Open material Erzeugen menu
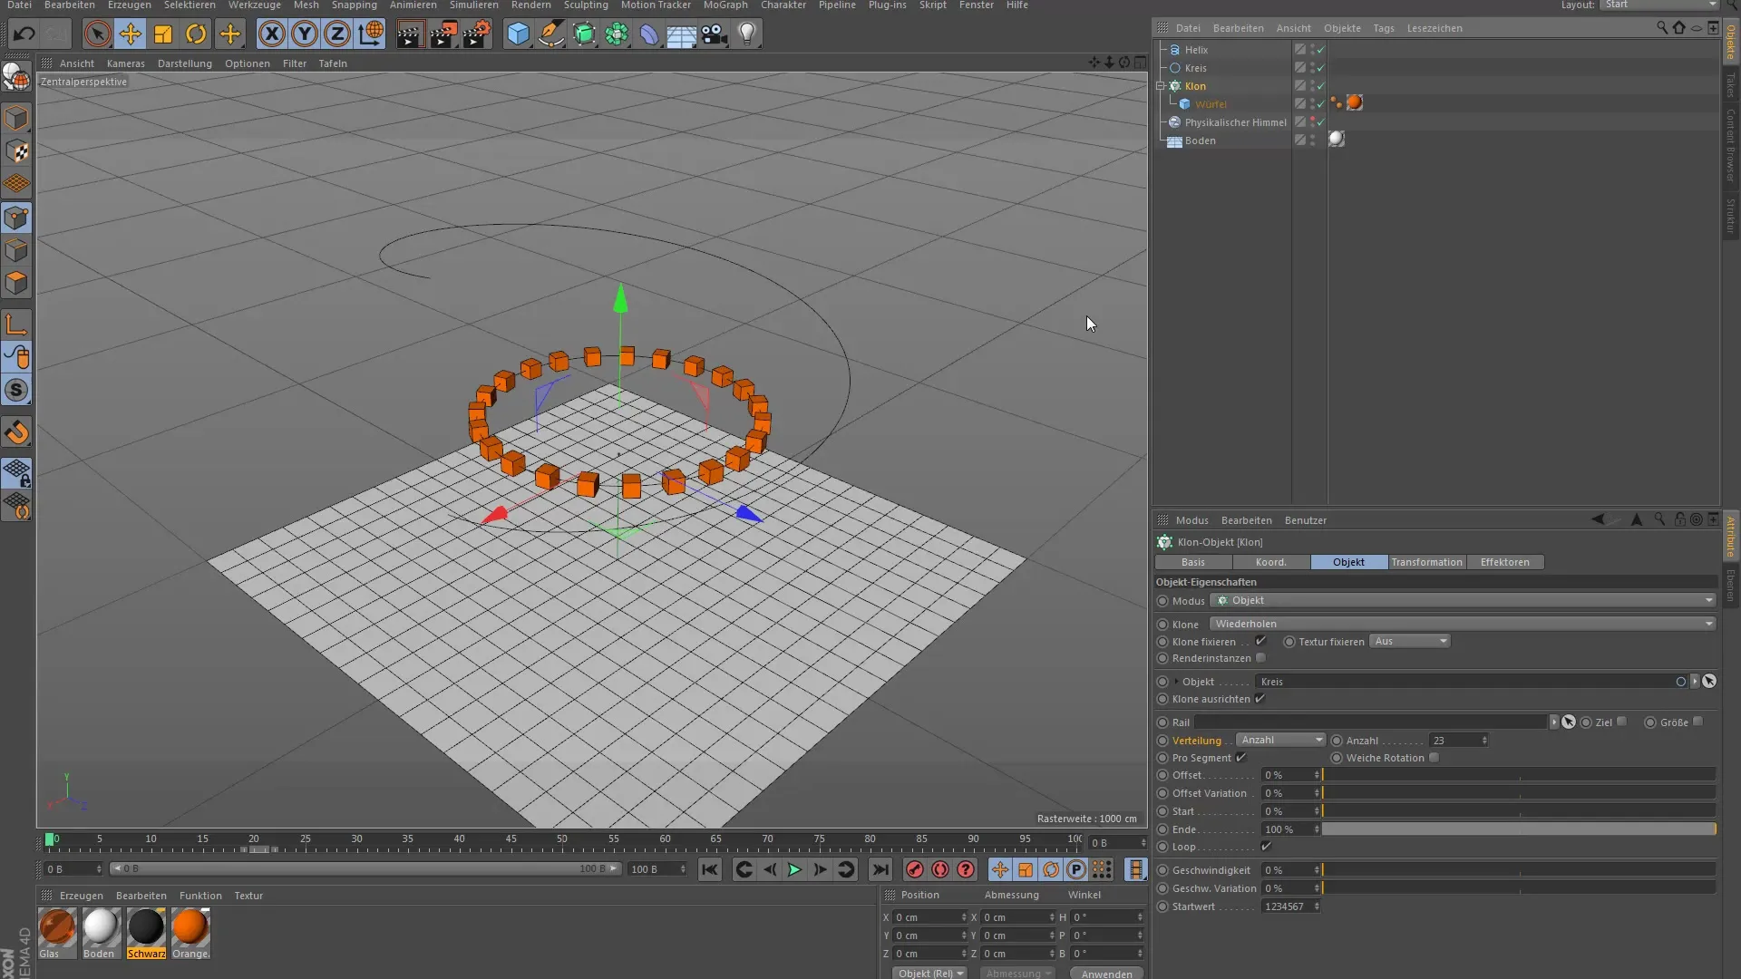Image resolution: width=1741 pixels, height=979 pixels. 81,896
